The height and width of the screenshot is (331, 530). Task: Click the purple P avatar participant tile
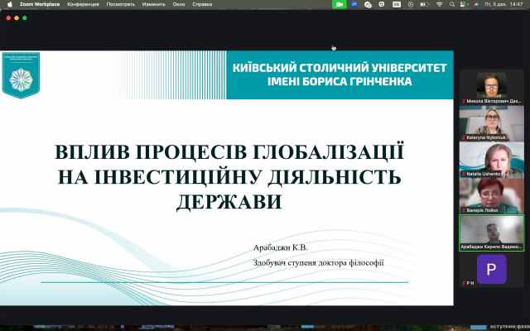point(491,269)
